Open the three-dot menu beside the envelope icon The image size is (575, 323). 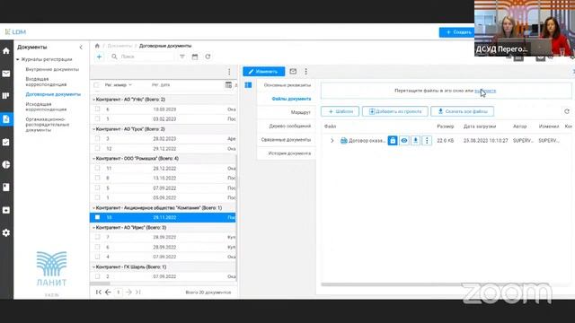[305, 72]
